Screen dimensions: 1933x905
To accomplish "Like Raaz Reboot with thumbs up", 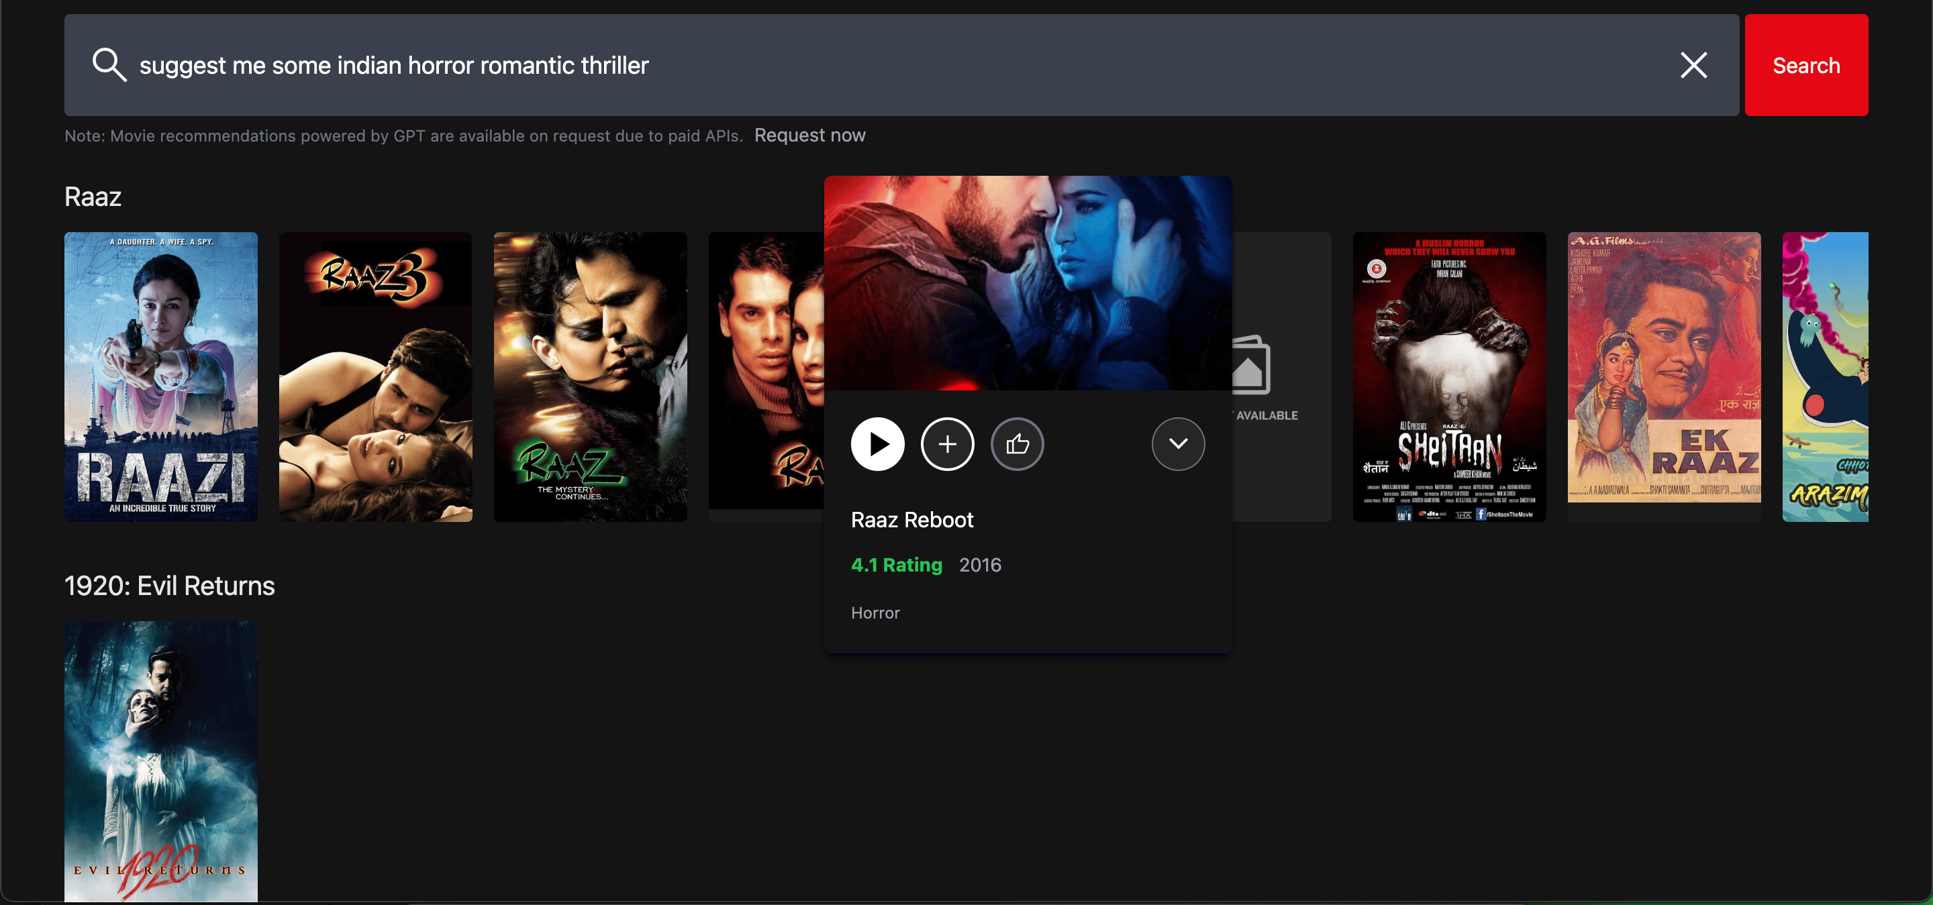I will [1017, 444].
